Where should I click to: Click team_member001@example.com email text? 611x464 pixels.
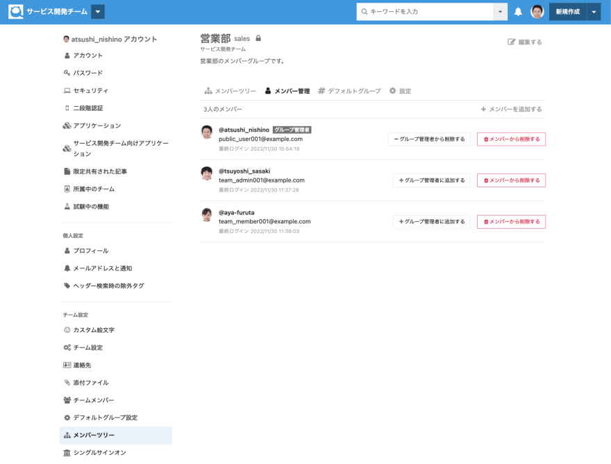click(x=265, y=221)
